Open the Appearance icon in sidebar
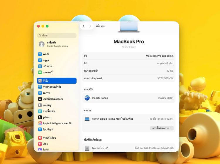The height and width of the screenshot is (164, 220). coord(40,117)
